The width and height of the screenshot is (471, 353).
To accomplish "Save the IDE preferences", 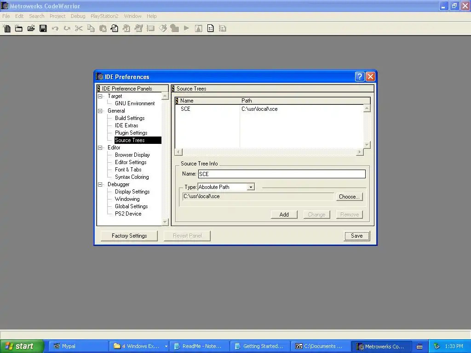I will (x=357, y=236).
